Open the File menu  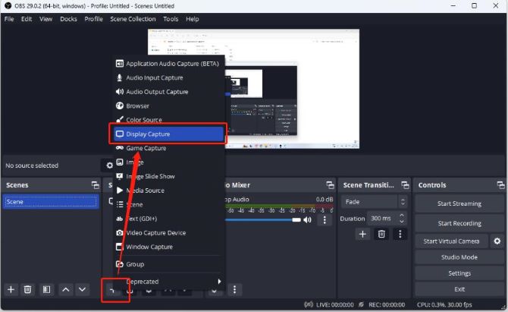point(9,19)
